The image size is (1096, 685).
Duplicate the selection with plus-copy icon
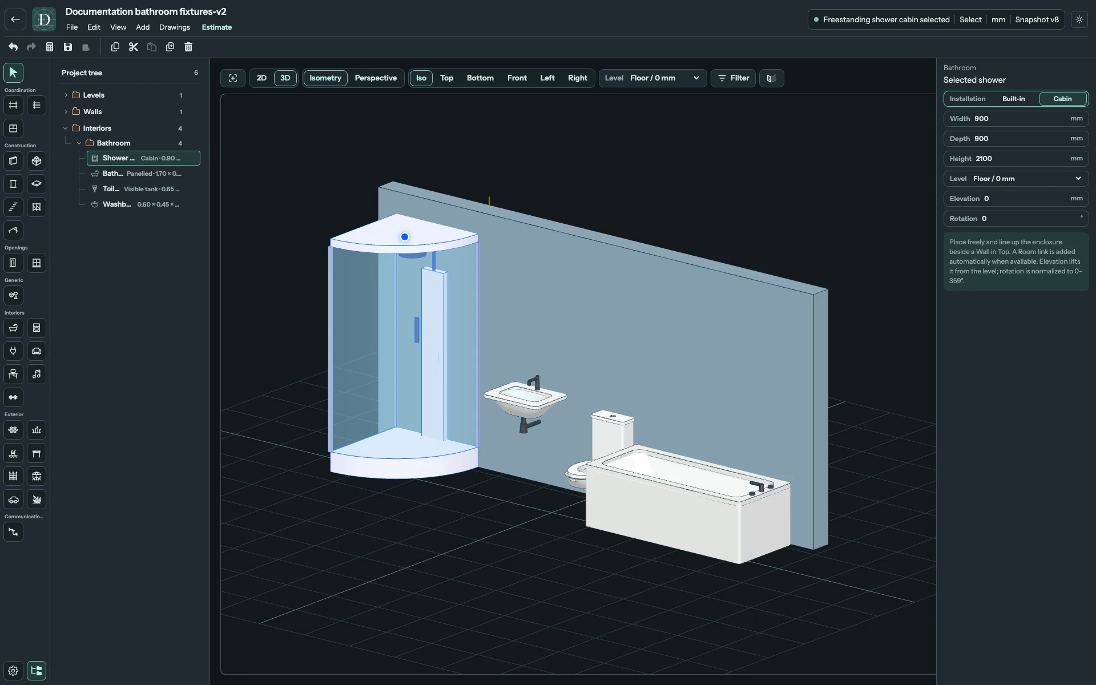point(170,47)
